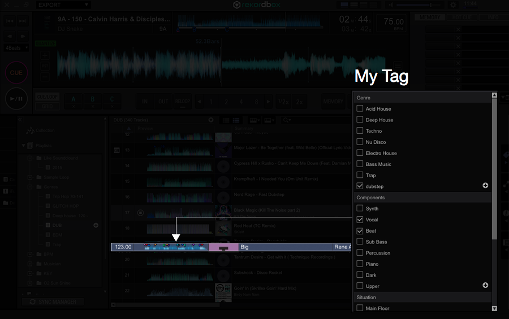Delete the first memory cue X
This screenshot has height=319, width=509.
pos(458,29)
